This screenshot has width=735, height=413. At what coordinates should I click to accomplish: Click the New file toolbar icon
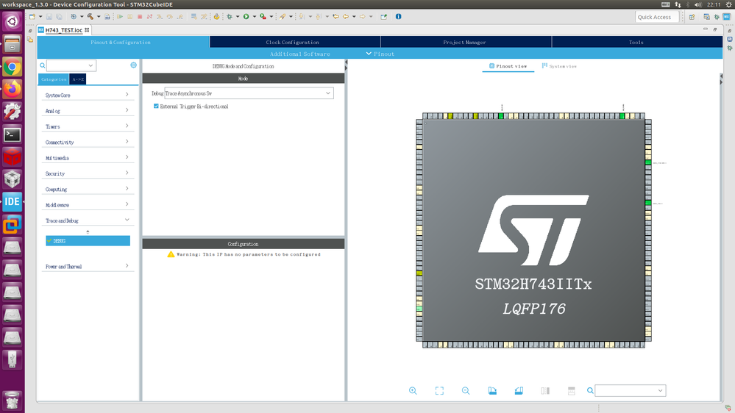click(x=32, y=16)
